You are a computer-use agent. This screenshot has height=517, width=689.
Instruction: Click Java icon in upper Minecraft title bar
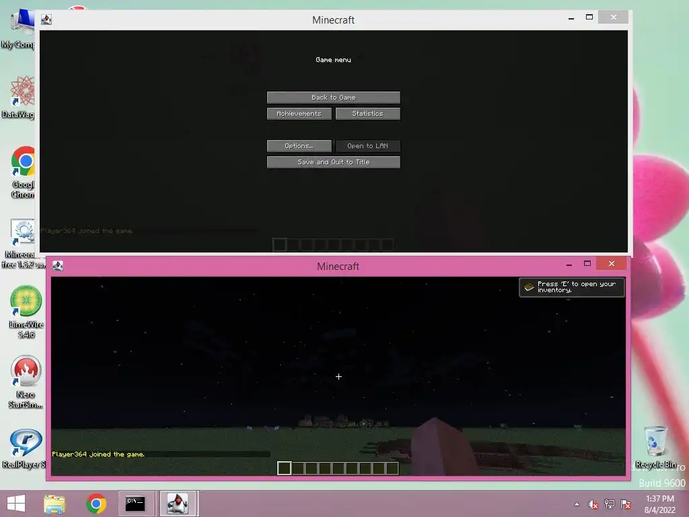pyautogui.click(x=46, y=20)
